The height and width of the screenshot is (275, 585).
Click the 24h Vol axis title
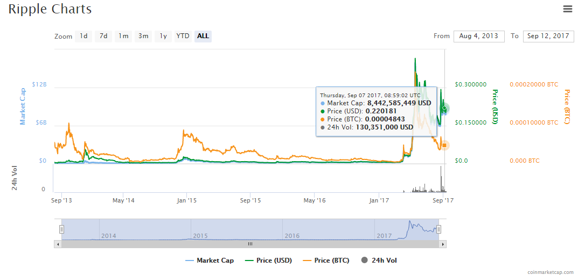(x=15, y=177)
